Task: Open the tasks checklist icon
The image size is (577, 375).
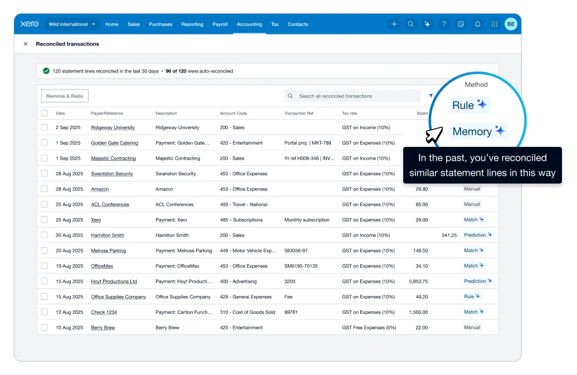Action: (461, 24)
